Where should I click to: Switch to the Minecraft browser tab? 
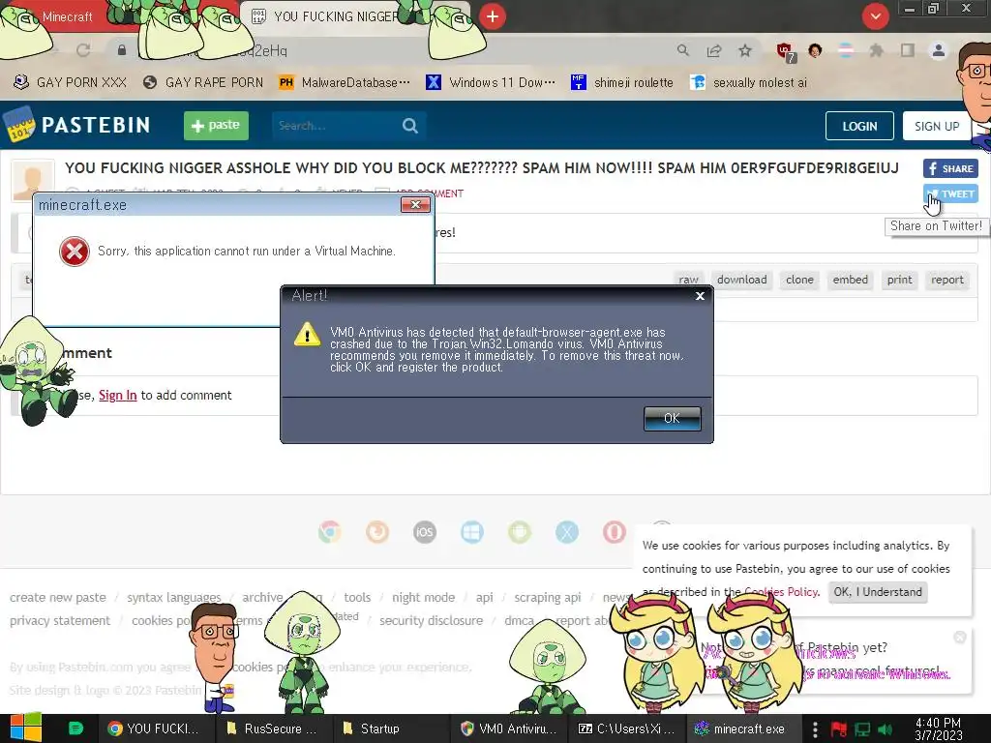click(x=67, y=16)
